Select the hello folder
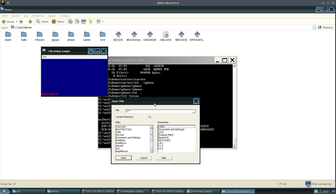Screen dimensions: 336x194 coord(24,36)
